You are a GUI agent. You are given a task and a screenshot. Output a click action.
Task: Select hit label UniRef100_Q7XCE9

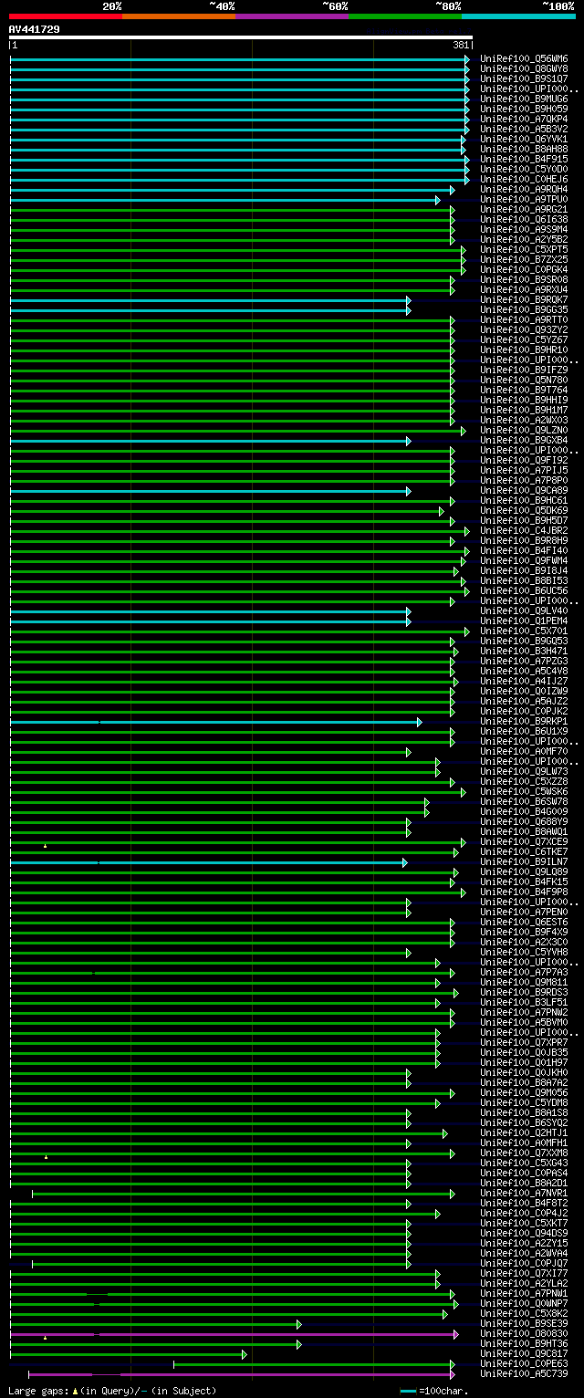(x=524, y=842)
